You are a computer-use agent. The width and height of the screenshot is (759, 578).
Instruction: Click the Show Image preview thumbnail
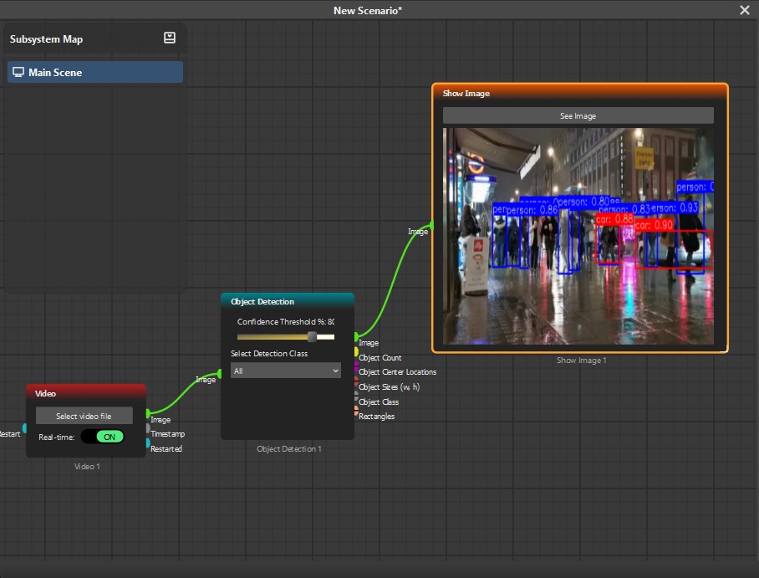[x=578, y=234]
